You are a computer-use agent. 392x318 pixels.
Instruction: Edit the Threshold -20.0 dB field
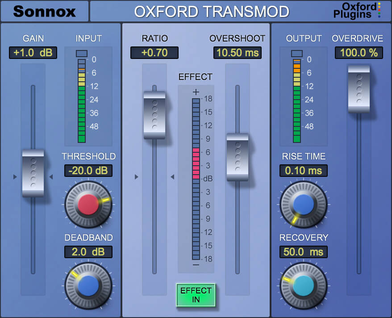pyautogui.click(x=88, y=171)
